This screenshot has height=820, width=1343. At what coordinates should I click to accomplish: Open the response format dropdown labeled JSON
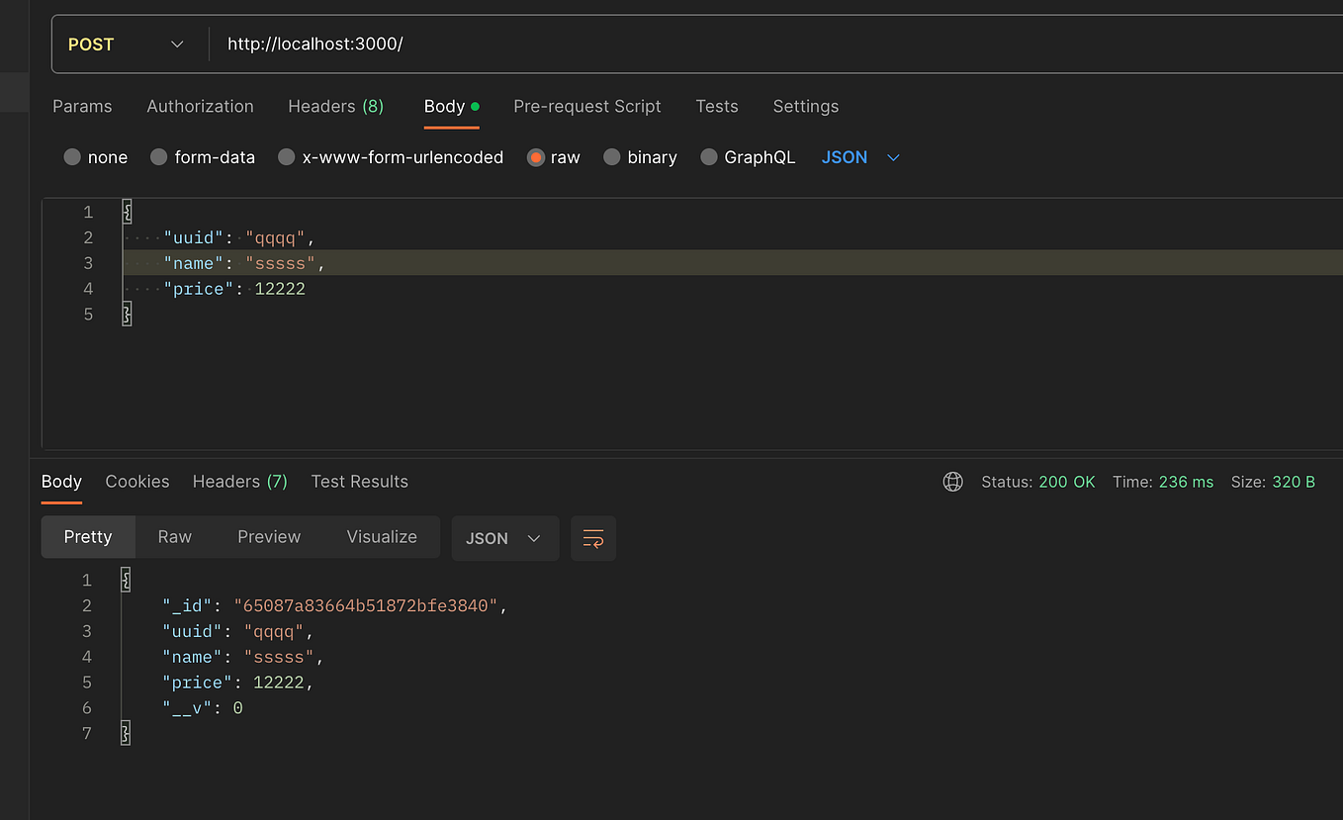click(504, 538)
